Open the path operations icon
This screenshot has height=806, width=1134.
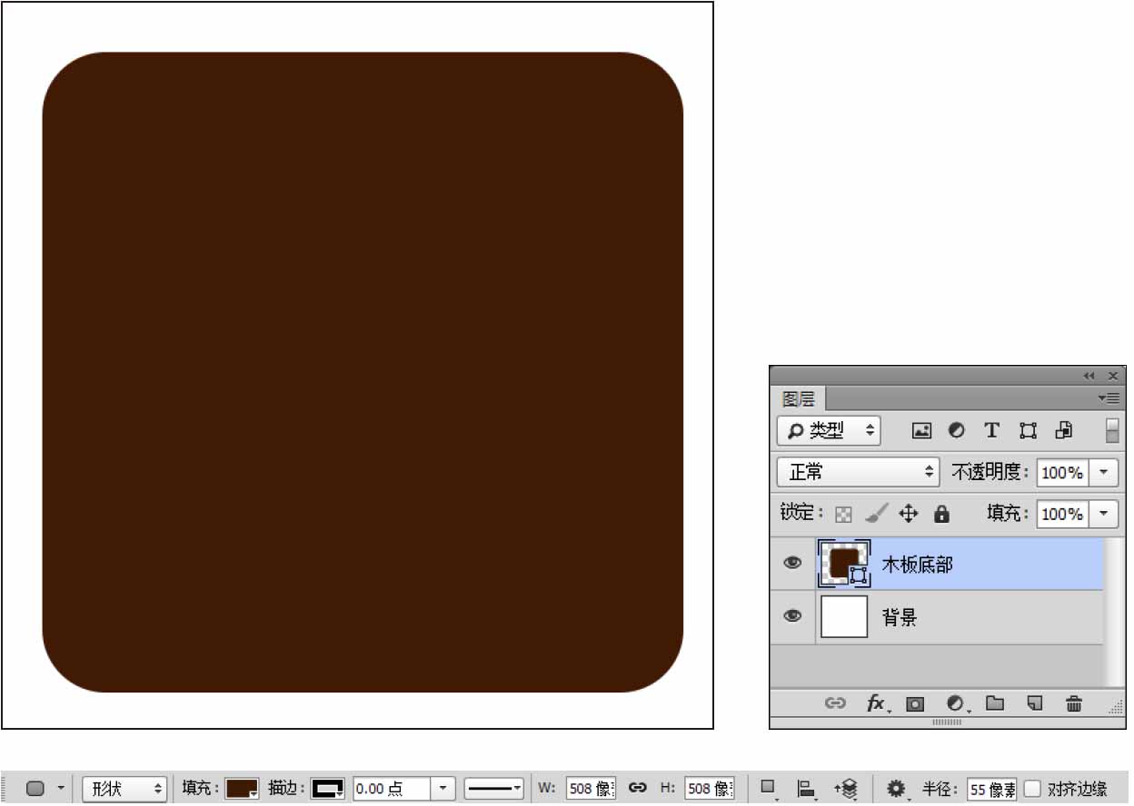(770, 788)
